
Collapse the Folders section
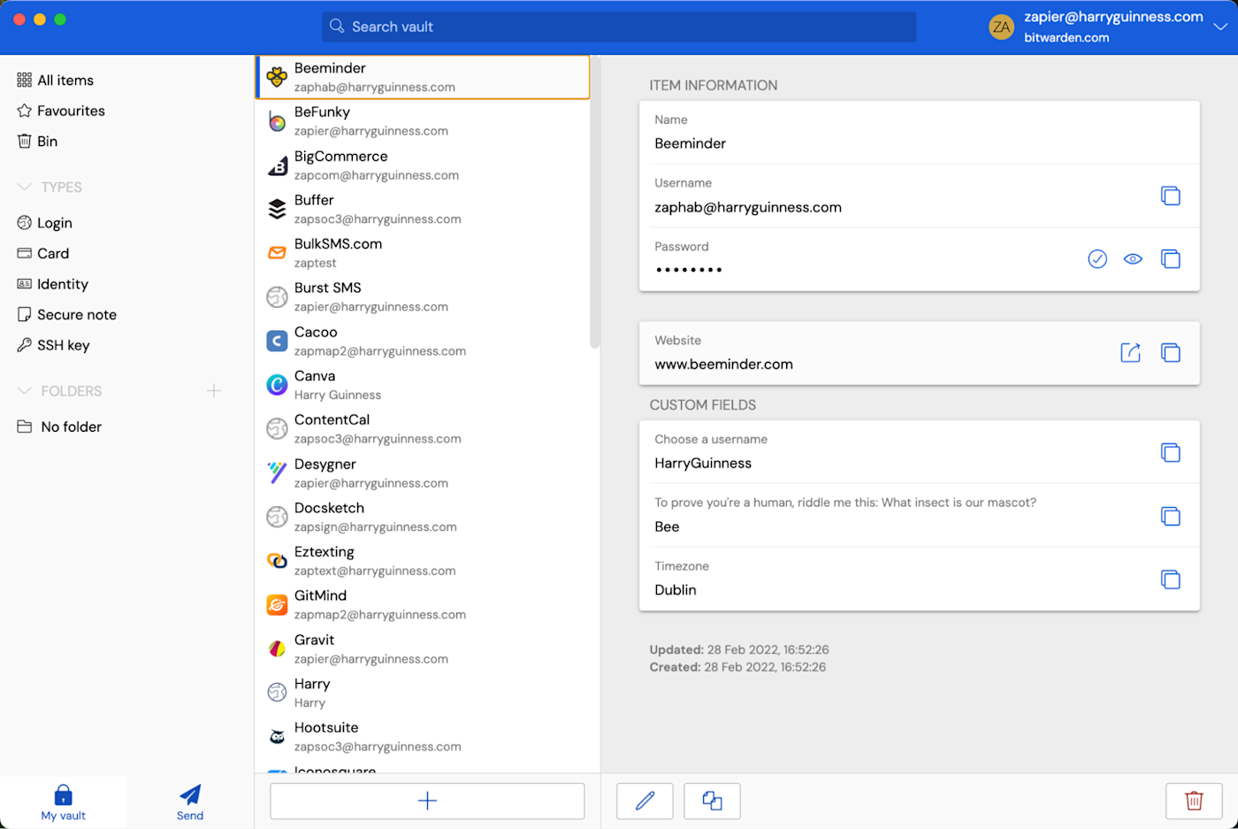[x=25, y=391]
